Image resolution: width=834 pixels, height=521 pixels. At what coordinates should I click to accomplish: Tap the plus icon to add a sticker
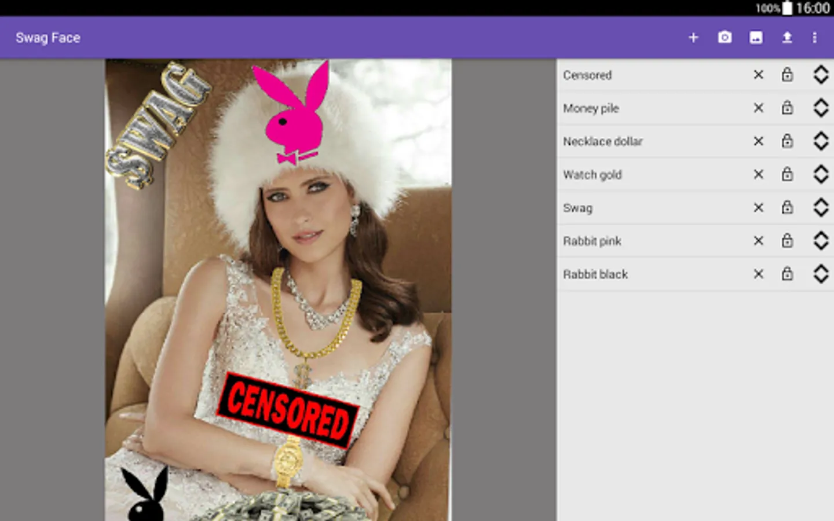point(693,38)
